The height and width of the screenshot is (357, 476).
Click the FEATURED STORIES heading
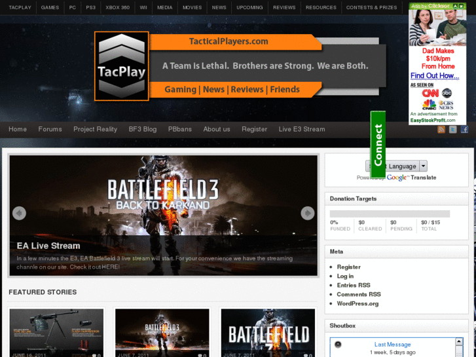(43, 292)
